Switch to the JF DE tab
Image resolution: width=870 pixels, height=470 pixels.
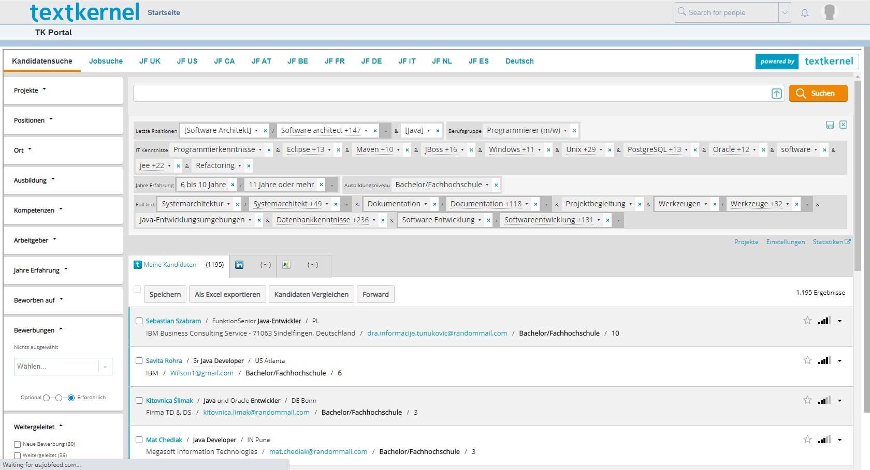(x=371, y=61)
